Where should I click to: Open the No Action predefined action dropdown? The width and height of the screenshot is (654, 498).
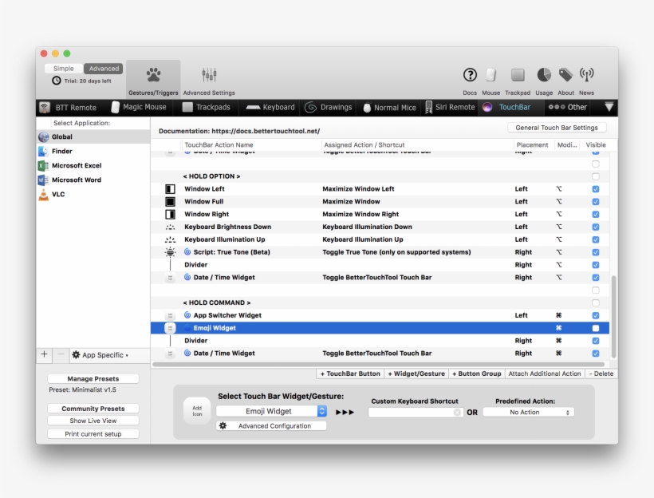[528, 413]
